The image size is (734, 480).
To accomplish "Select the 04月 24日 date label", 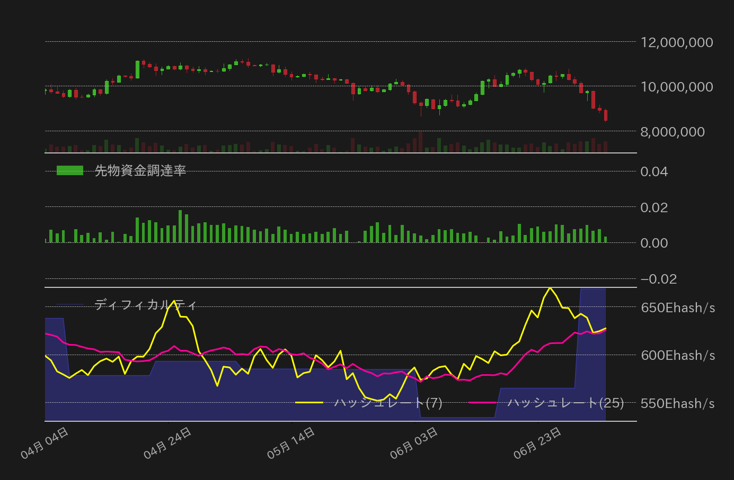I will tap(167, 443).
